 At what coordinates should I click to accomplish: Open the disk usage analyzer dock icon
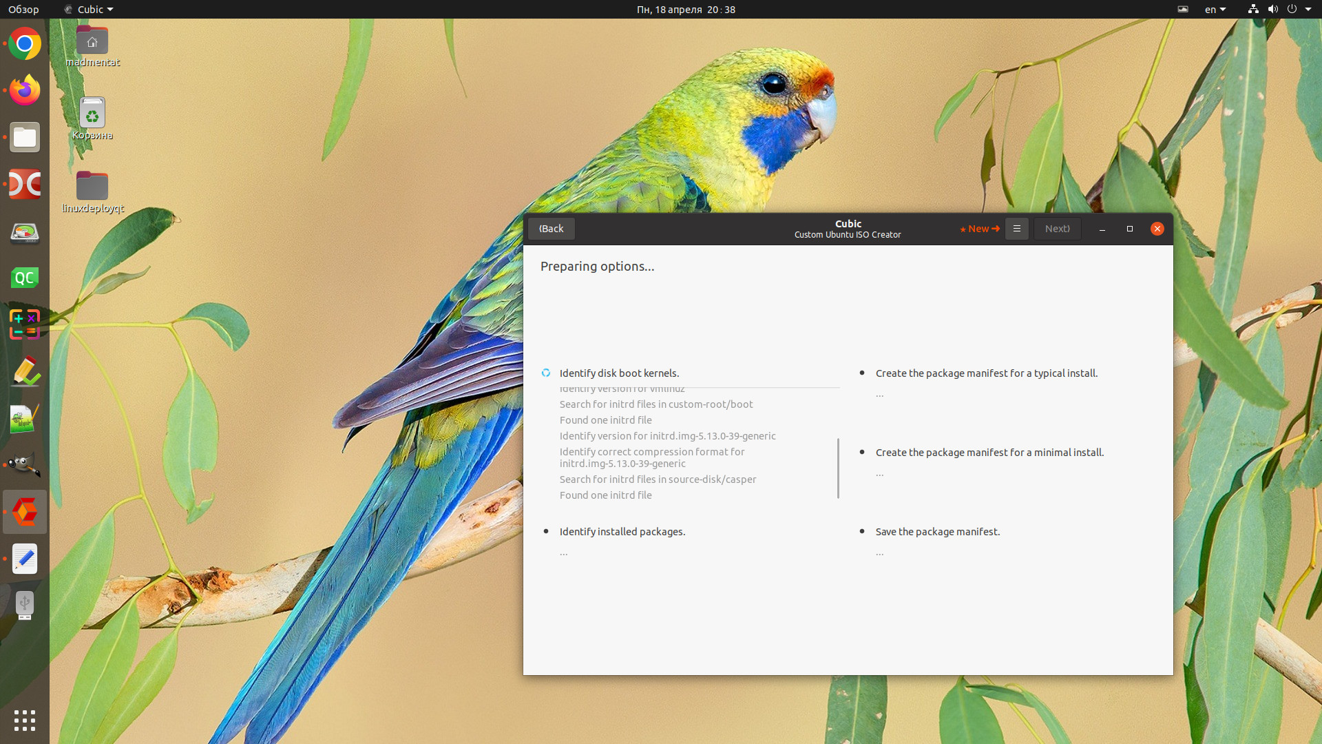click(25, 232)
